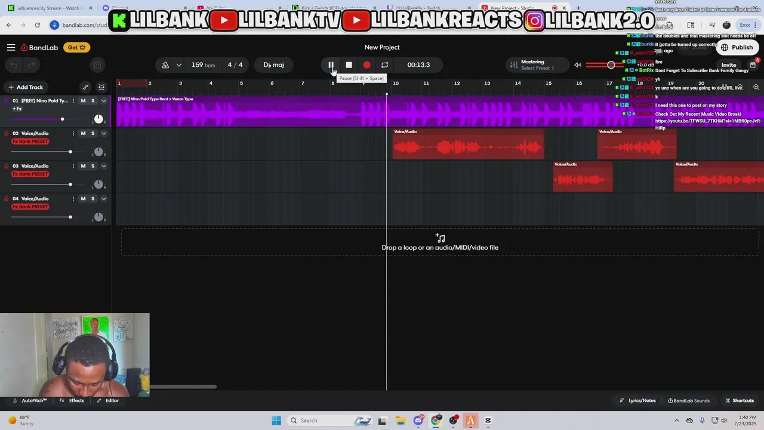Redo the last action

click(32, 65)
